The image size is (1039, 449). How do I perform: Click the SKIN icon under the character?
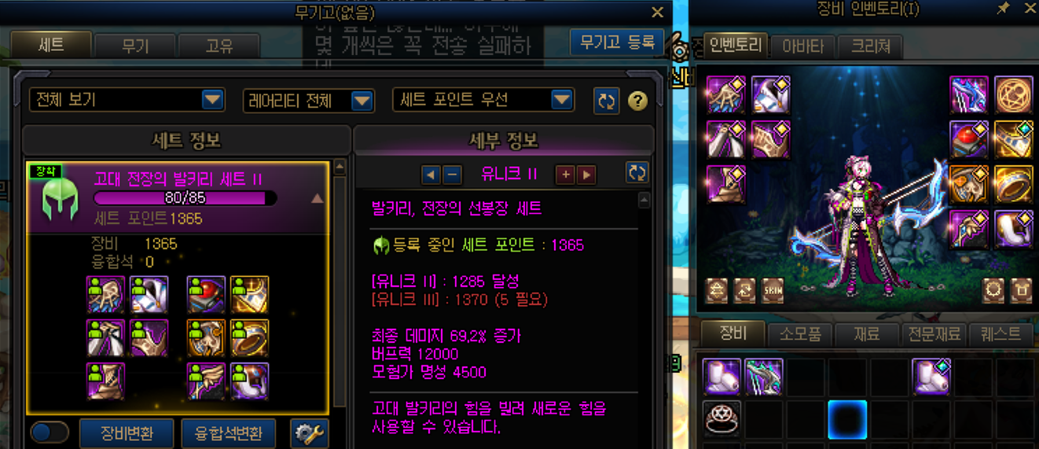(x=773, y=290)
